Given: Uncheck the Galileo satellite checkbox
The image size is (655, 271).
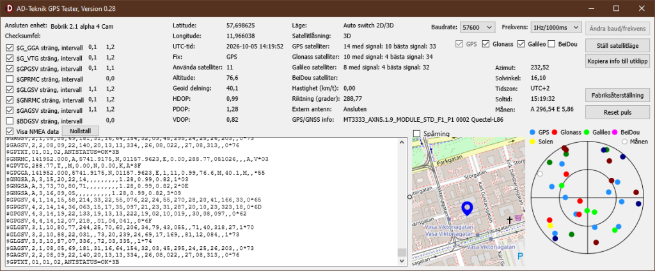Looking at the screenshot, I should coord(521,44).
